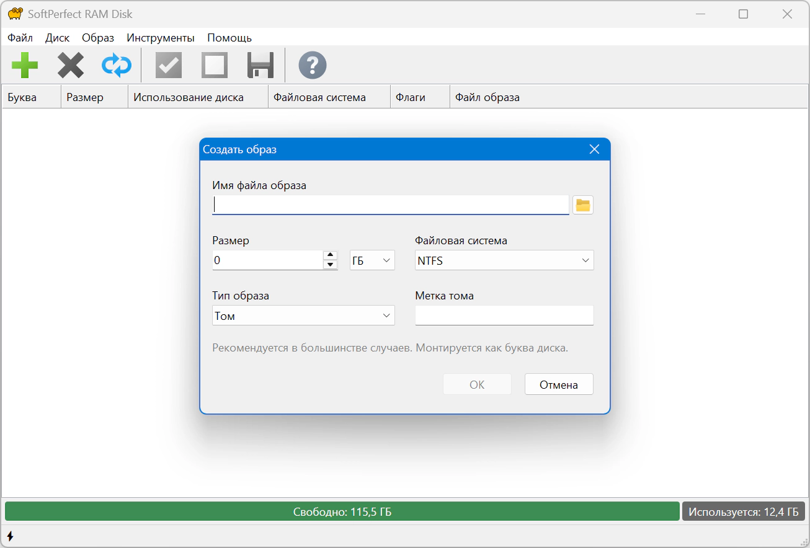810x548 pixels.
Task: Expand the Тип образа dropdown showing Том
Action: pos(303,316)
